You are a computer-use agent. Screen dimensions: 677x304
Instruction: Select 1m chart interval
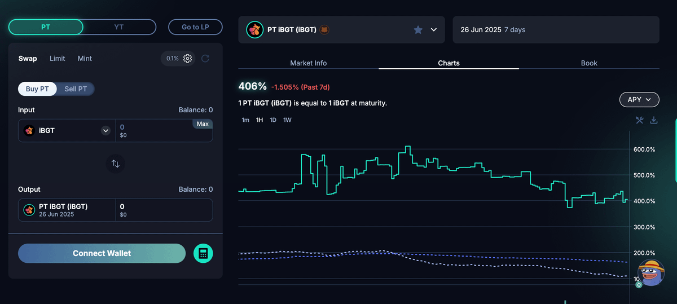click(245, 120)
